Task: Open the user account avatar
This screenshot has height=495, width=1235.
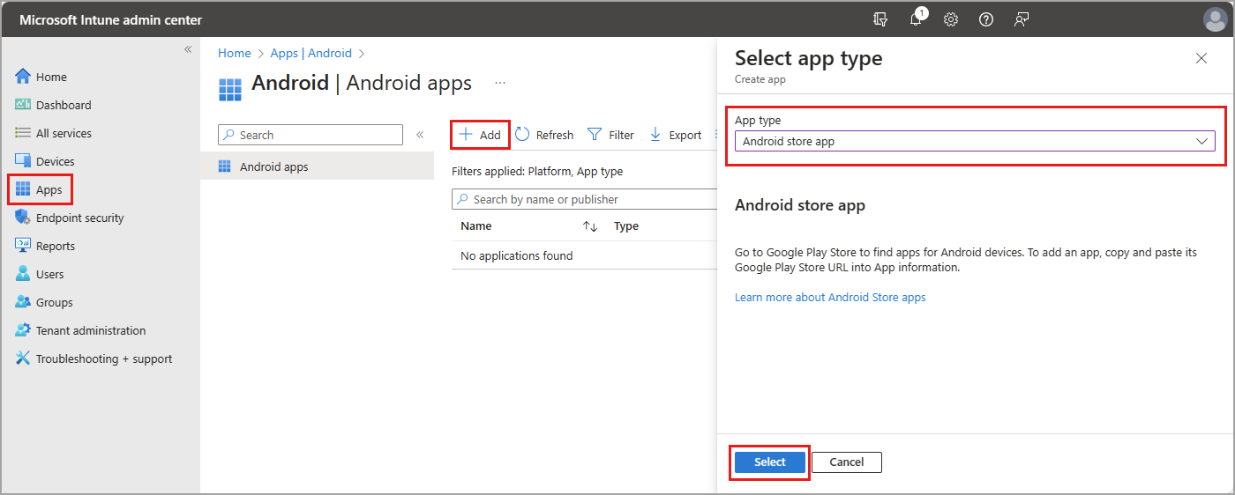Action: 1214,19
